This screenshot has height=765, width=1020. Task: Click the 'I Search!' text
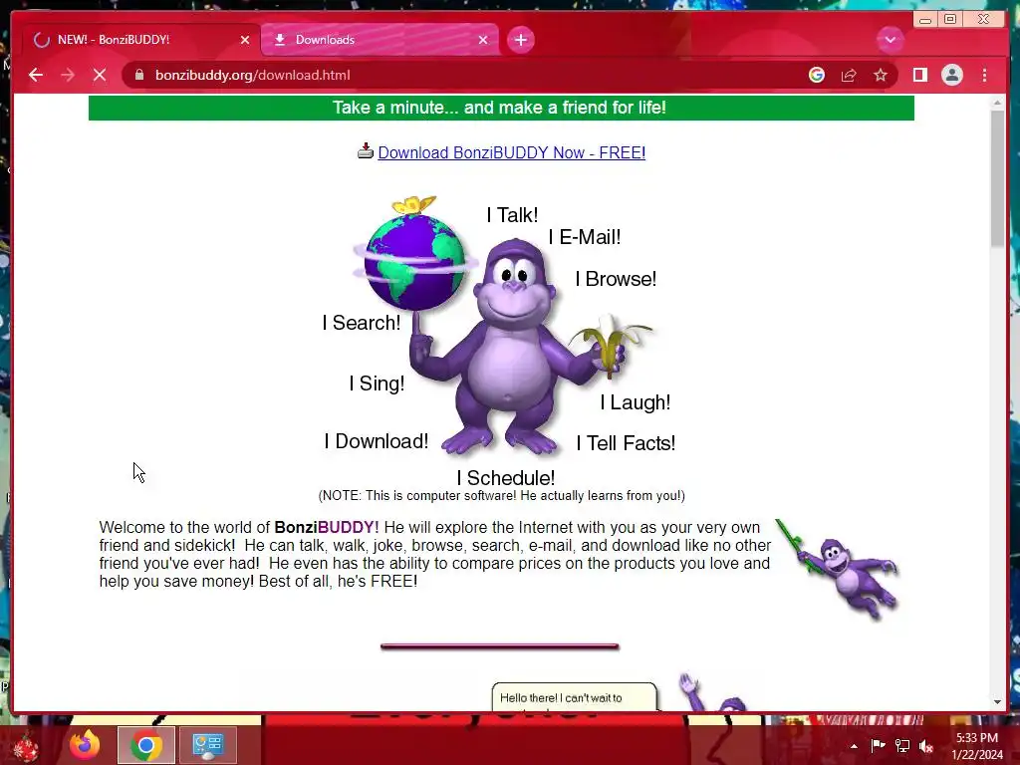point(361,323)
